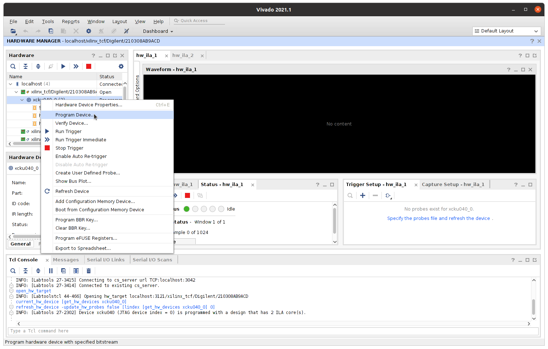Open the Default Layout dropdown
Viewport: 548px width, 349px height.
click(x=507, y=31)
